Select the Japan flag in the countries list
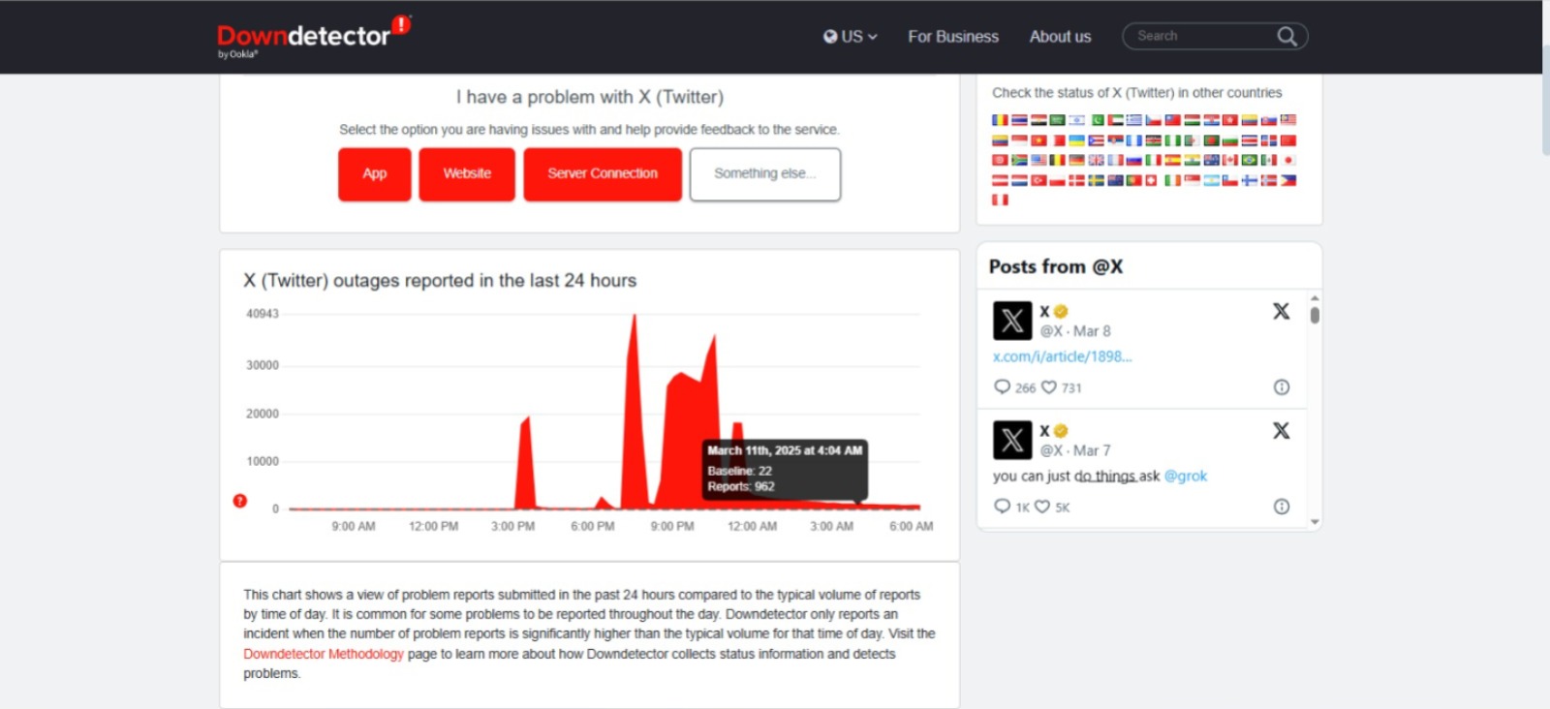This screenshot has height=709, width=1550. click(x=1287, y=160)
